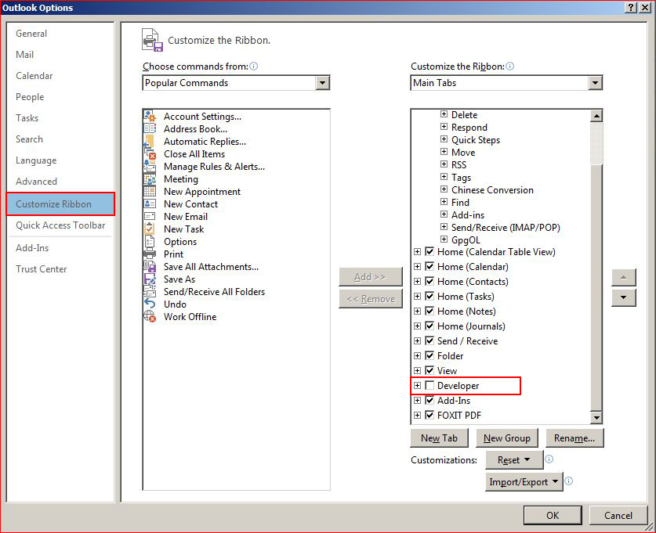Move selected item up with arrow button

(x=623, y=277)
